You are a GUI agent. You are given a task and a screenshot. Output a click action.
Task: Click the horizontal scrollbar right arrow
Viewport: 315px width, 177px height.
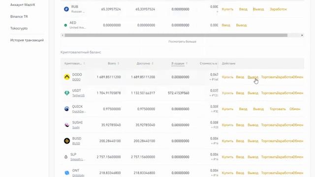[302, 35]
